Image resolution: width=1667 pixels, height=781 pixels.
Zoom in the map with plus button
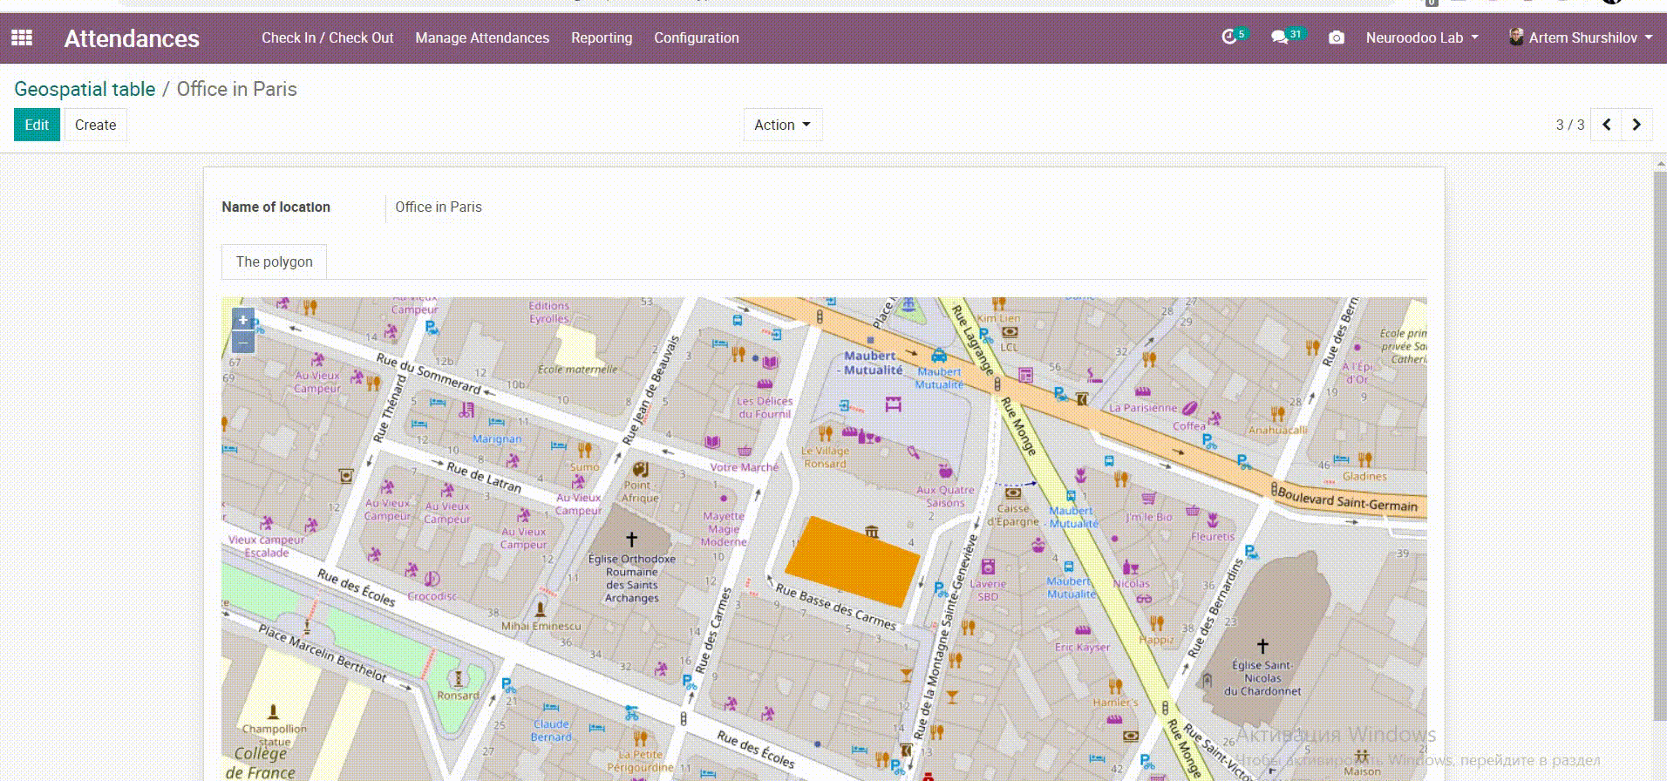(x=243, y=320)
